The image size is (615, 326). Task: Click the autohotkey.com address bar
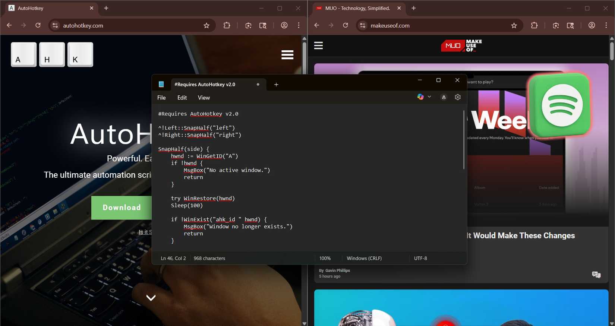tap(127, 25)
